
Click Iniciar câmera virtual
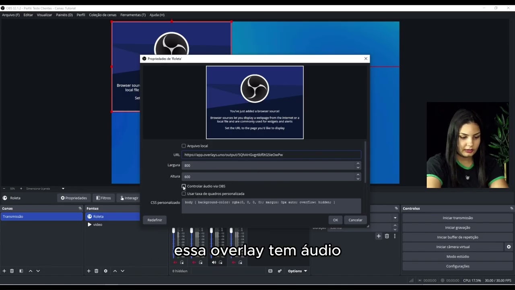click(x=453, y=247)
